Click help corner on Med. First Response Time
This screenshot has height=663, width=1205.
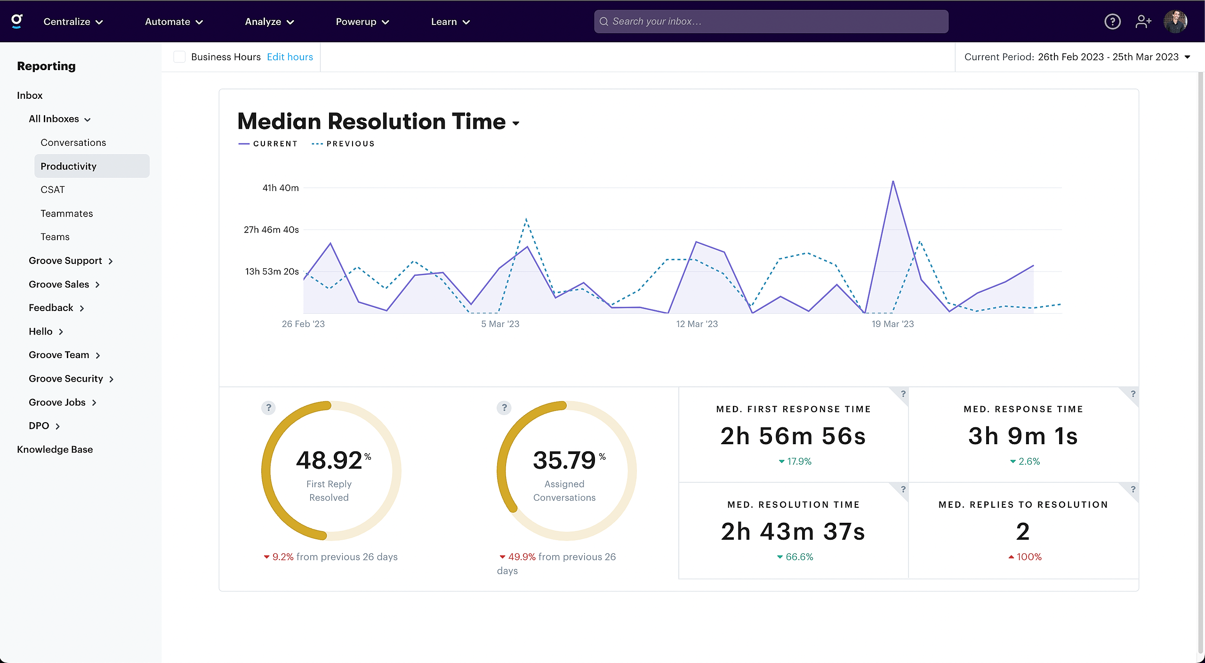903,394
